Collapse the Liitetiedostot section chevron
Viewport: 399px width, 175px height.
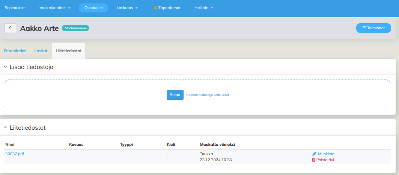pyautogui.click(x=6, y=128)
